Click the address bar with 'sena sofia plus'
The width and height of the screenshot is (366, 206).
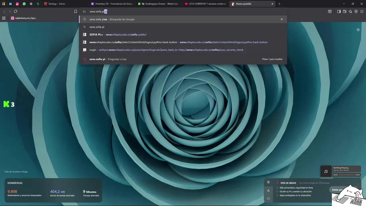click(x=183, y=11)
